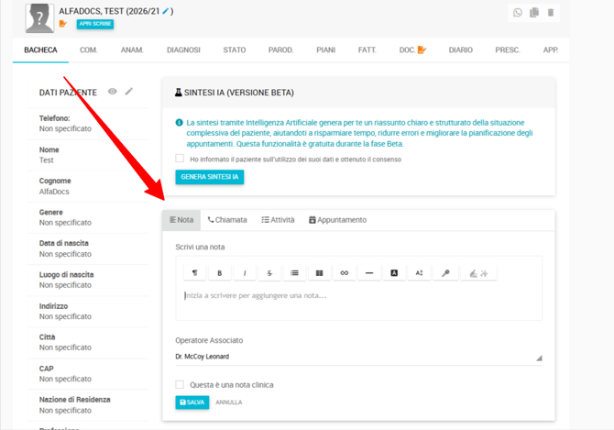Edit patient data with the pencil icon
The height and width of the screenshot is (430, 614).
[129, 92]
